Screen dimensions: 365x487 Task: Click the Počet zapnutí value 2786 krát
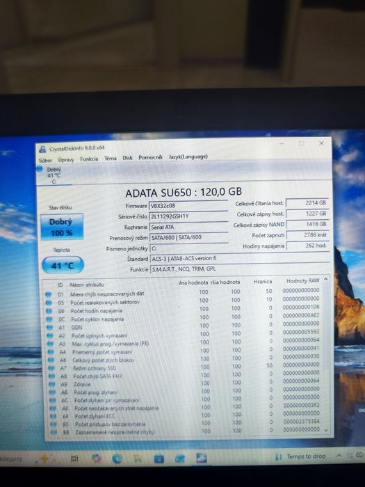pos(307,235)
